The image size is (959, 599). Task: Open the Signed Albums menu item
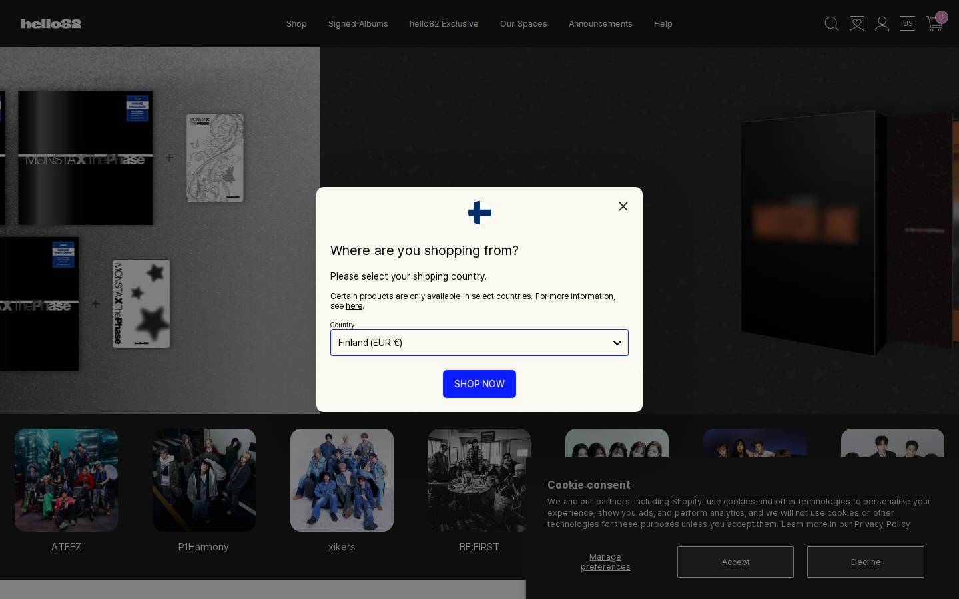click(x=358, y=24)
